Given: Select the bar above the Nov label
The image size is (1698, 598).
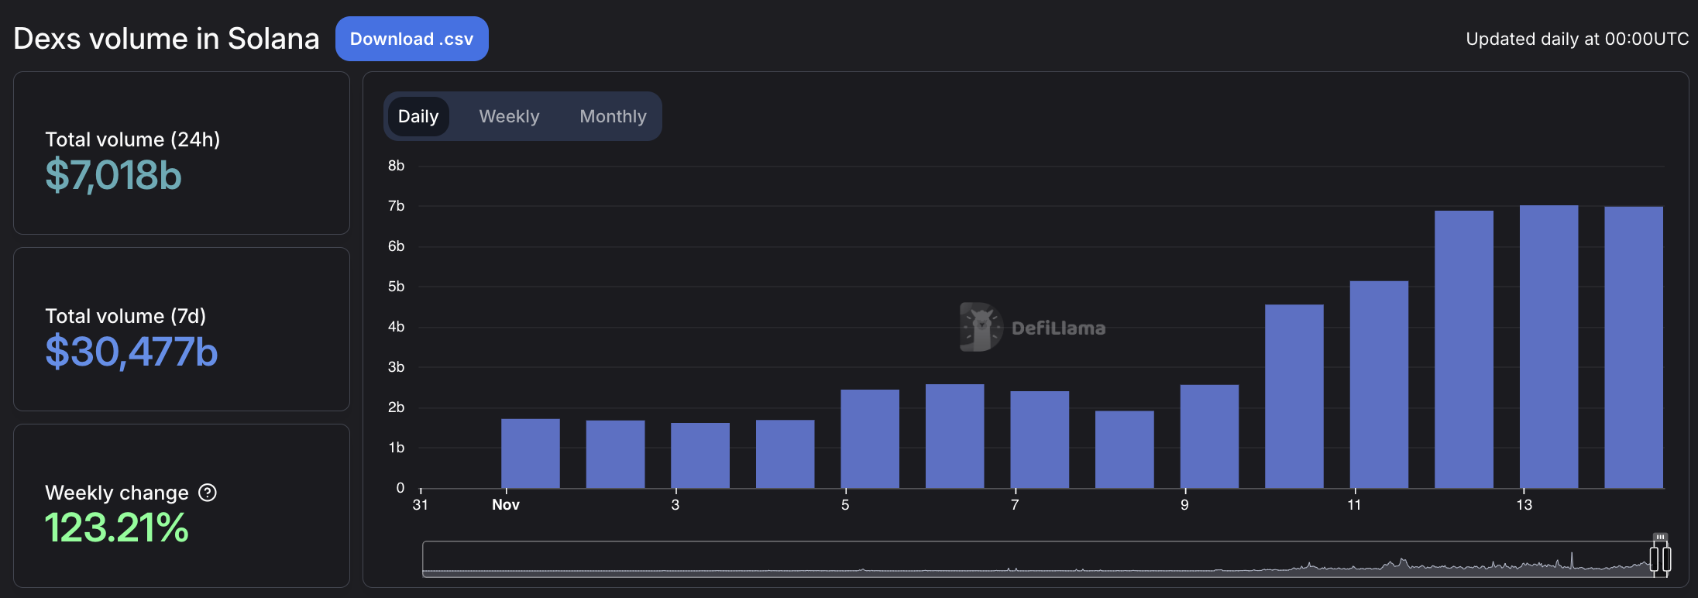Looking at the screenshot, I should tap(531, 453).
